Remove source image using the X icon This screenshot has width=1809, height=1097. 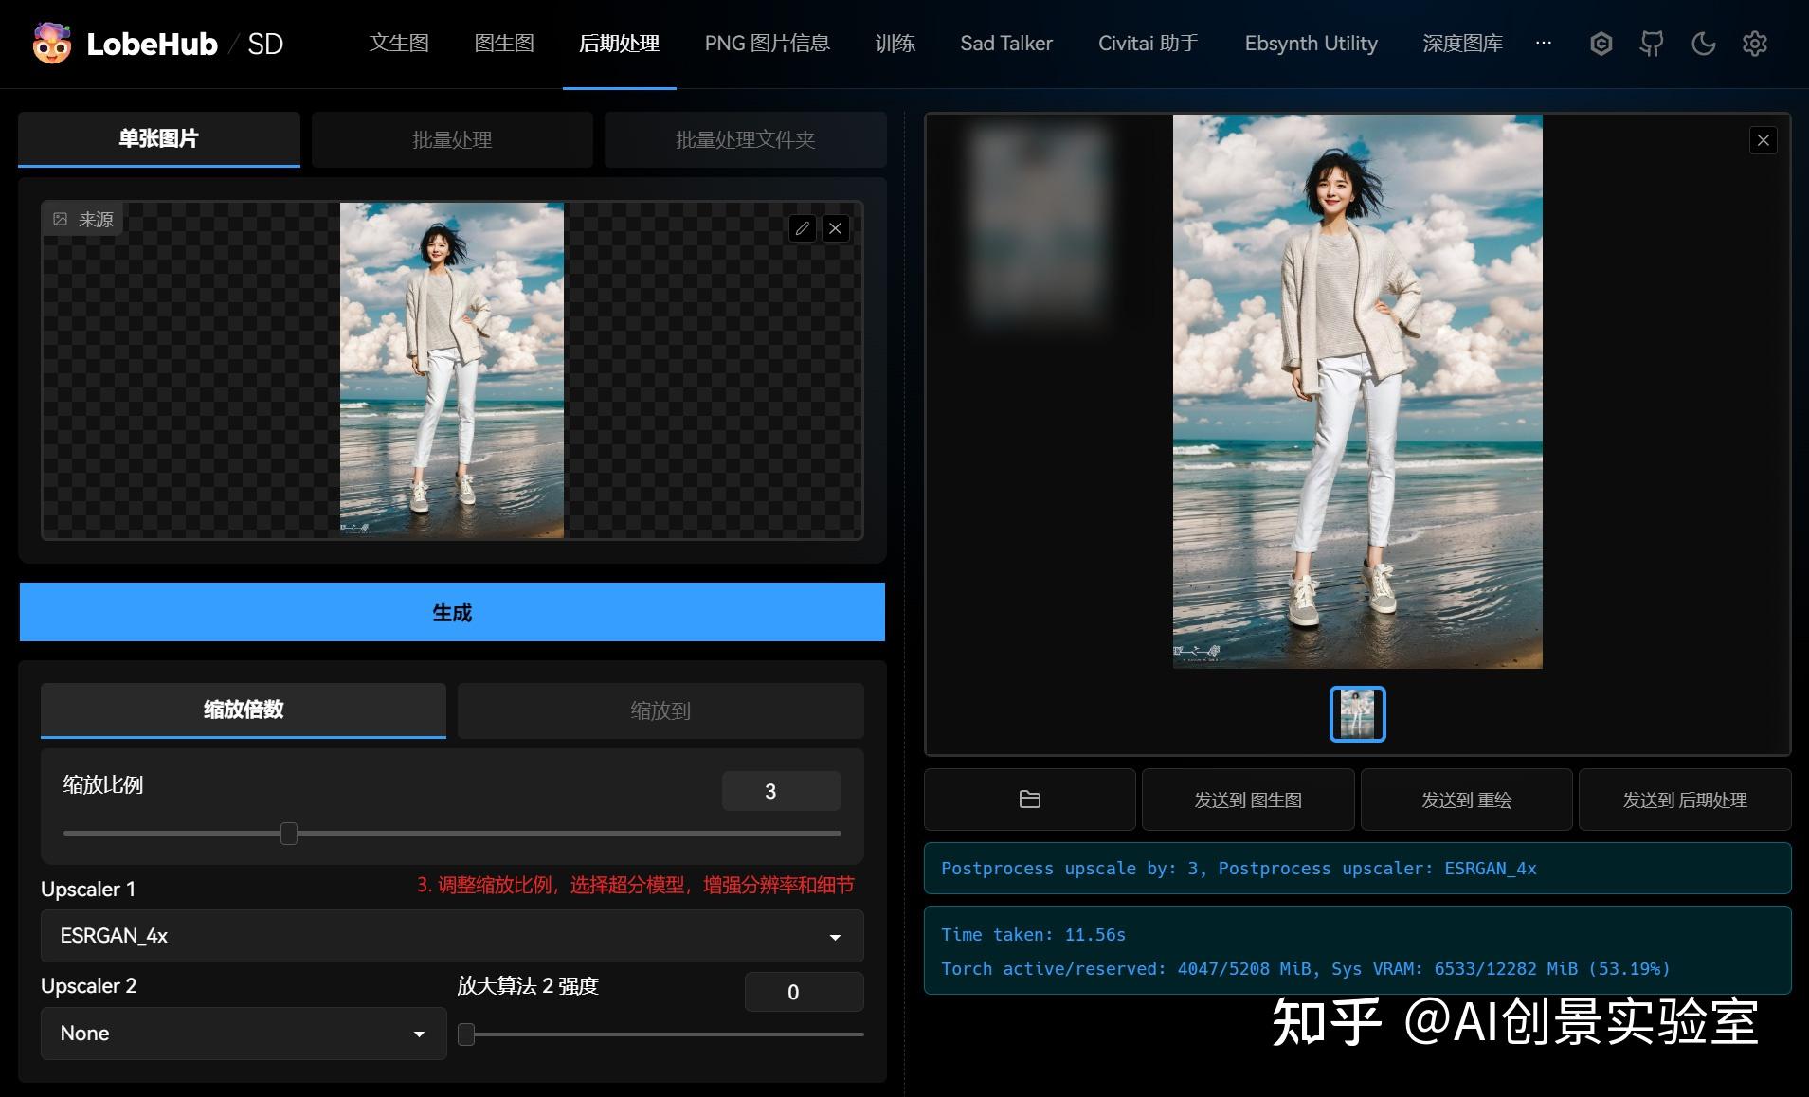(x=835, y=227)
